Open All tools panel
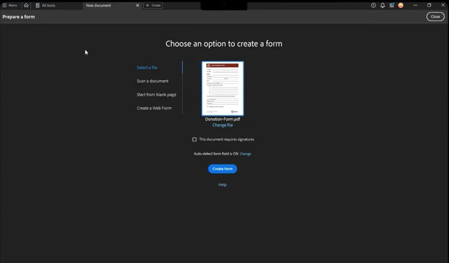The height and width of the screenshot is (263, 449). [x=45, y=5]
